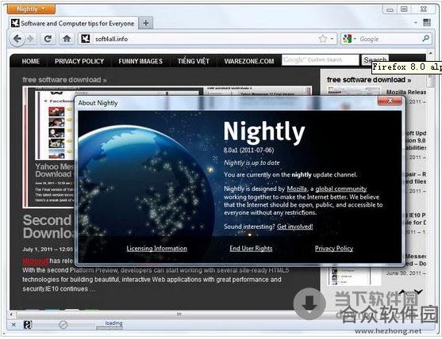Close the About Nightly dialog
Image resolution: width=442 pixels, height=339 pixels.
pyautogui.click(x=390, y=101)
